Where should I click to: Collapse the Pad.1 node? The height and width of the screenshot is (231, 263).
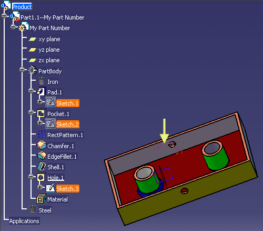(x=31, y=91)
